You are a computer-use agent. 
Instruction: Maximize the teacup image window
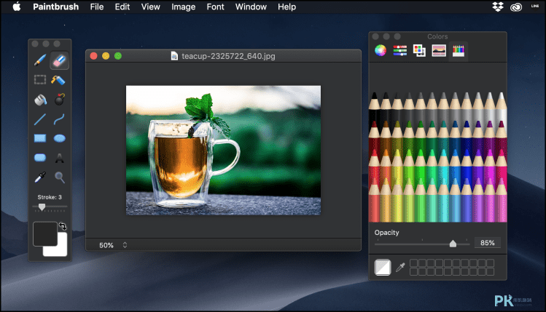point(118,56)
